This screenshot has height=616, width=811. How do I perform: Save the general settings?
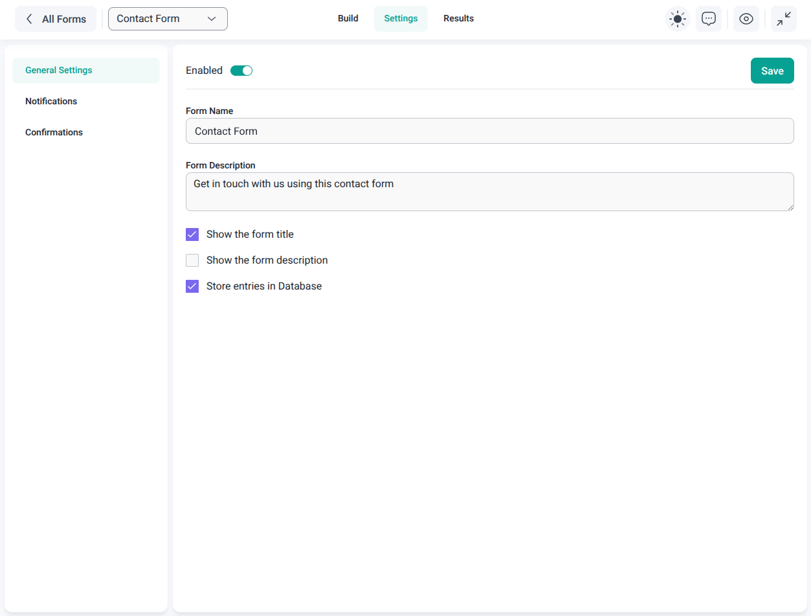(772, 71)
